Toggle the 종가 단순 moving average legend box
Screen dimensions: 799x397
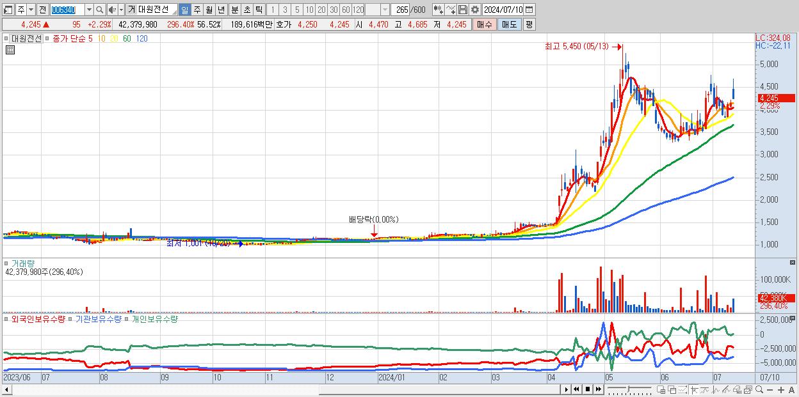coord(49,38)
